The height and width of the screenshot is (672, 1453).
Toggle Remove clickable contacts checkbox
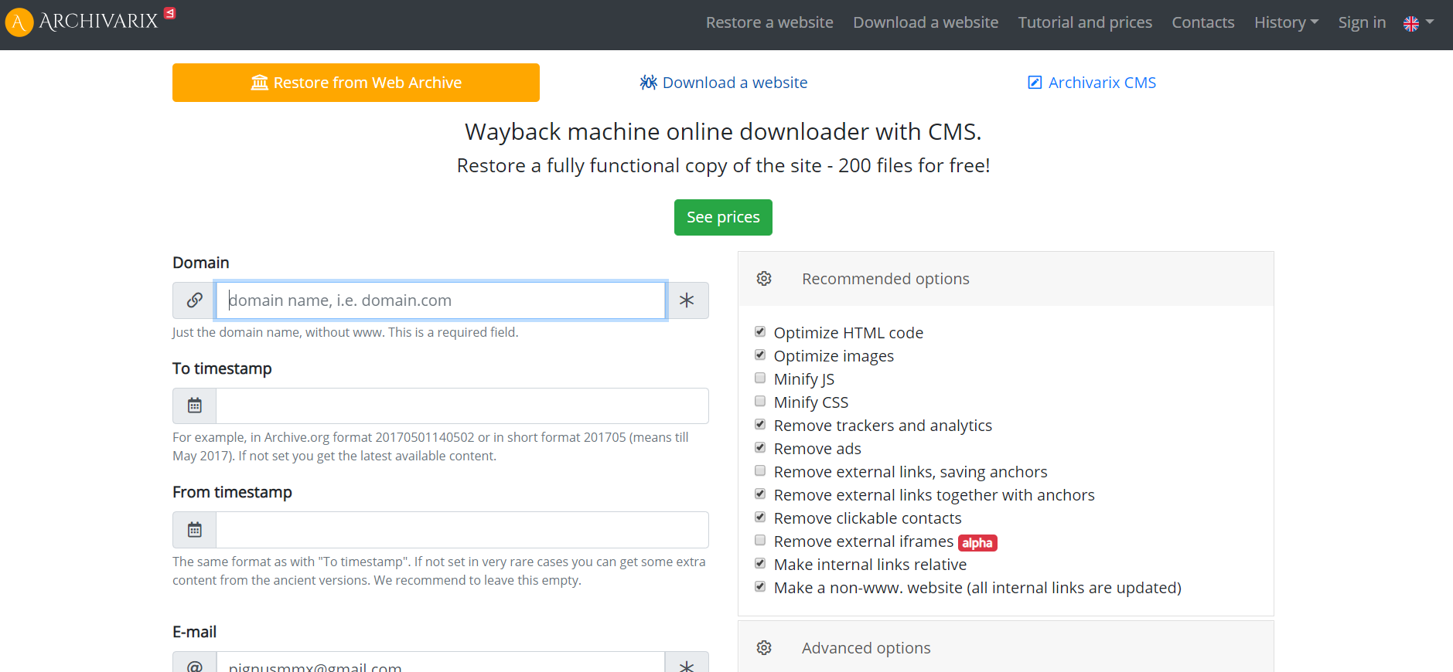pos(760,518)
